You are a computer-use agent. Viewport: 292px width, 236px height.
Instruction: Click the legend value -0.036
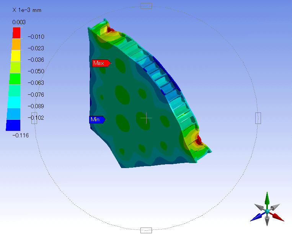point(36,60)
